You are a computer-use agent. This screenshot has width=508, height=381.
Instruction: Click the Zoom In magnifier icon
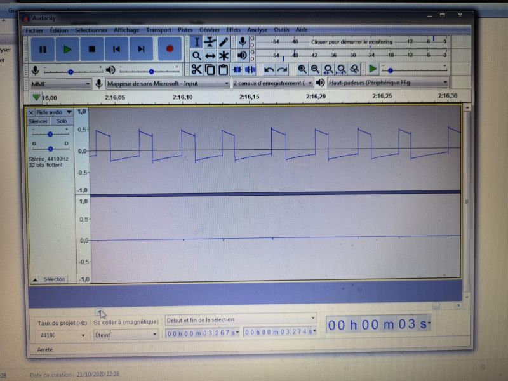tap(302, 69)
